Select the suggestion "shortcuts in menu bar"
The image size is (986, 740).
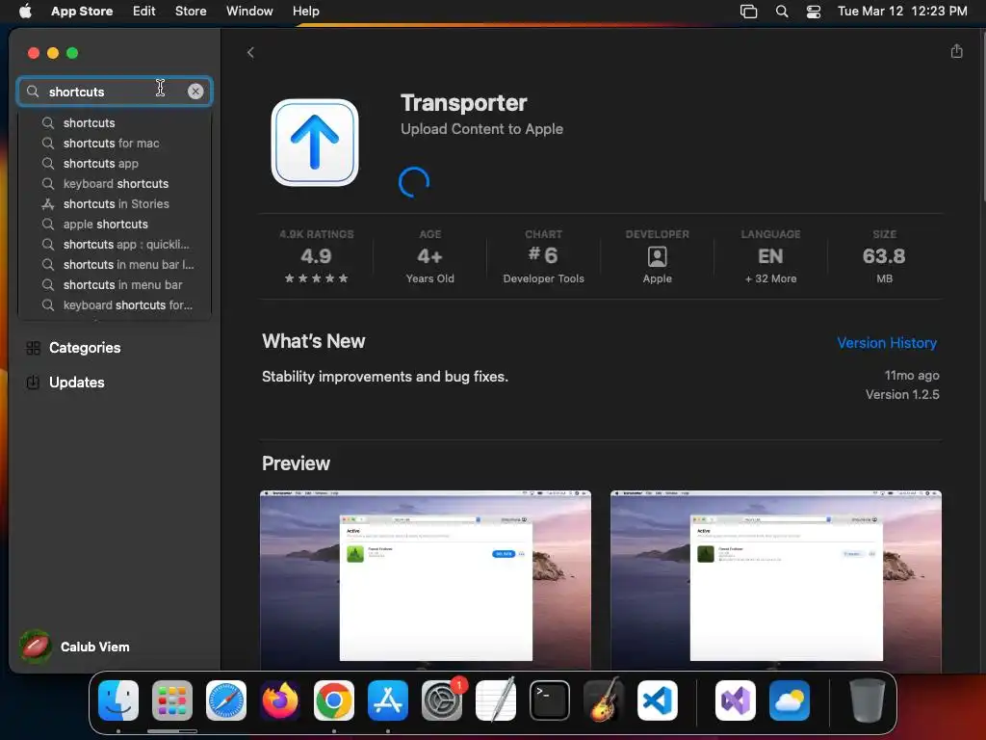coord(116,284)
